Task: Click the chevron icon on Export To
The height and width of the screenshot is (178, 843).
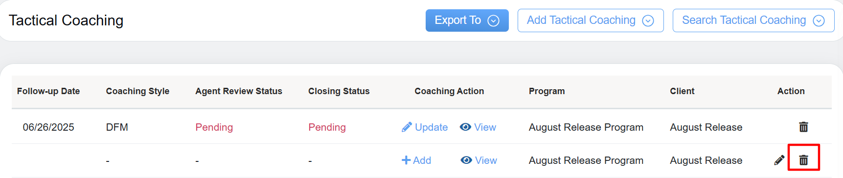Action: (x=494, y=20)
